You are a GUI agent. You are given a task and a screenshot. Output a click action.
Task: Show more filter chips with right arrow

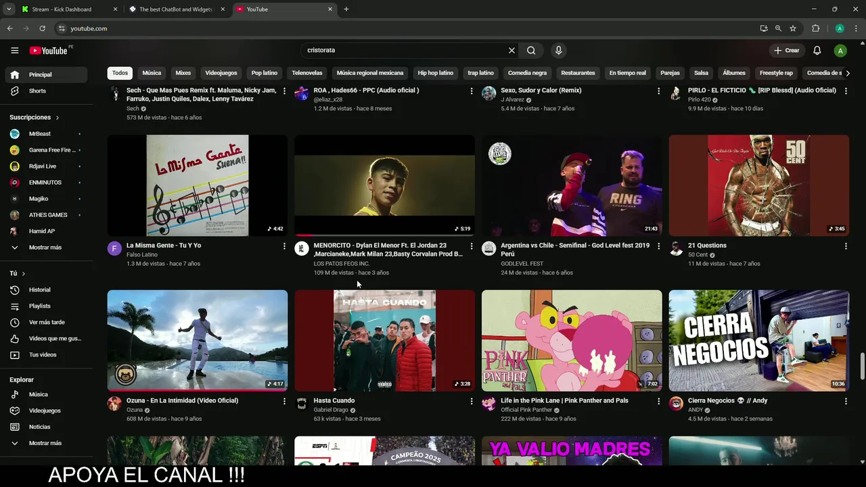coord(848,73)
